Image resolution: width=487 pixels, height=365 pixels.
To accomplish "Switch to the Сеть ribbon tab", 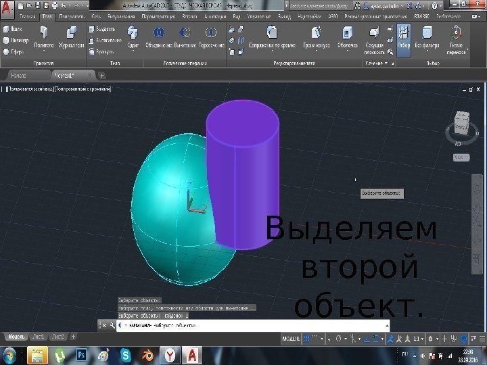I will [96, 16].
